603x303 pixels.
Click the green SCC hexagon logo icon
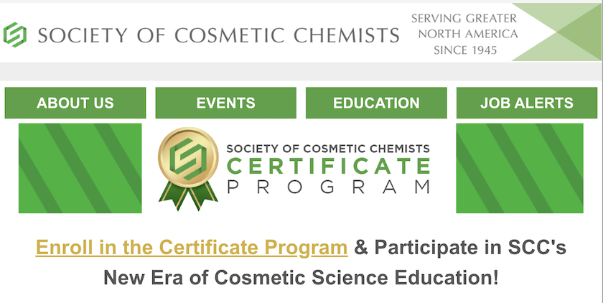15,34
